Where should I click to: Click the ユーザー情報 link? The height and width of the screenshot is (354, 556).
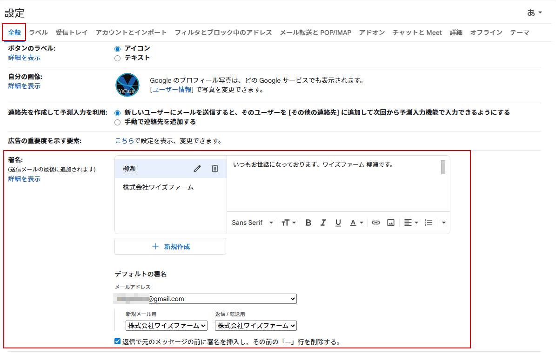click(x=172, y=90)
